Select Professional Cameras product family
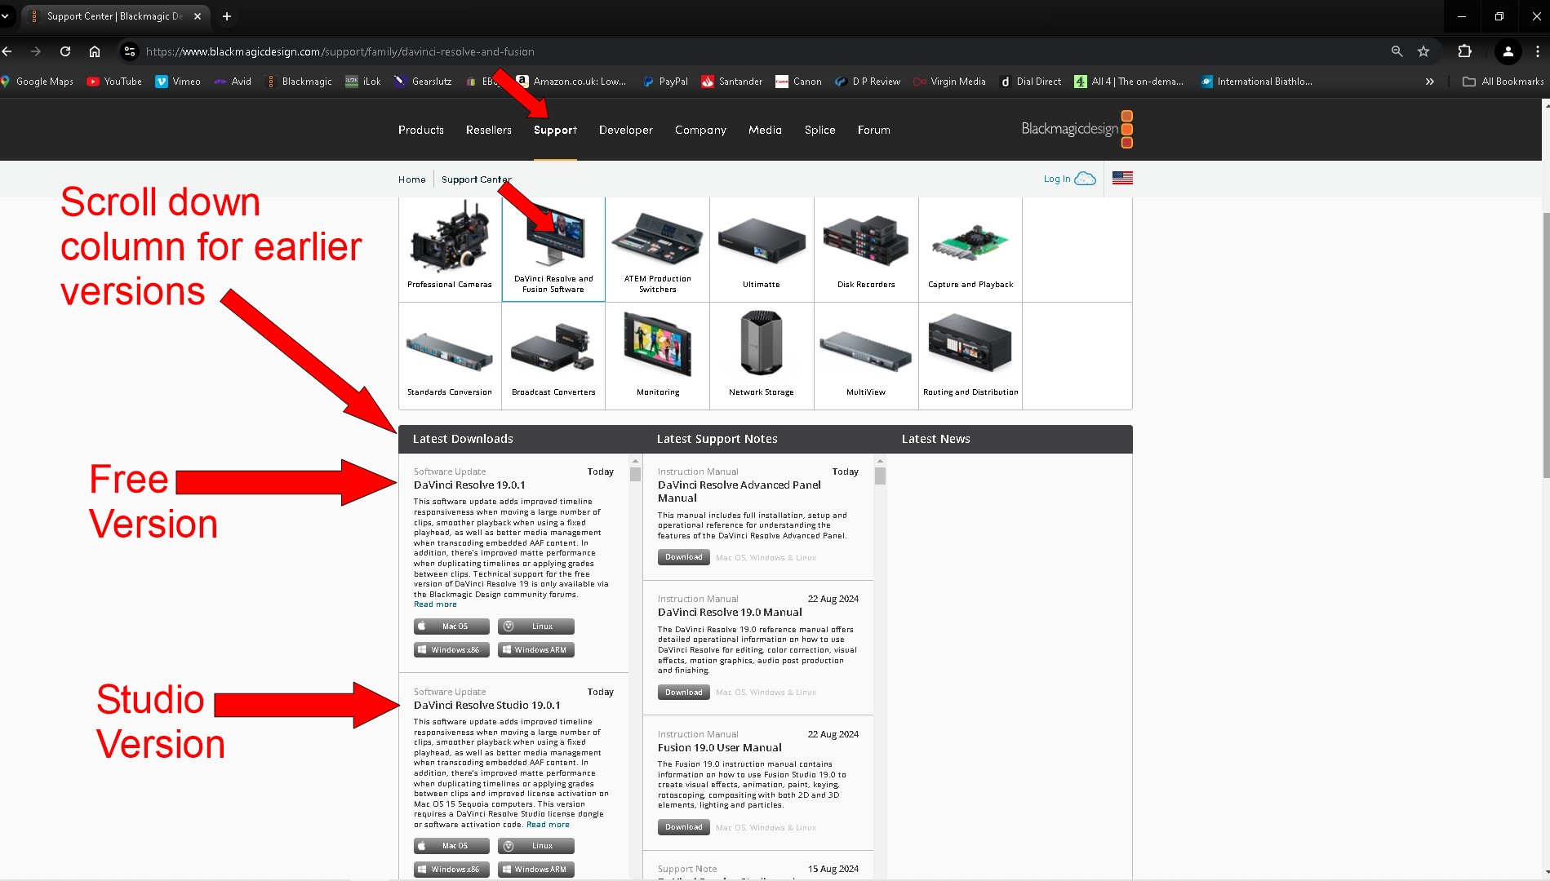This screenshot has height=881, width=1550. point(450,249)
